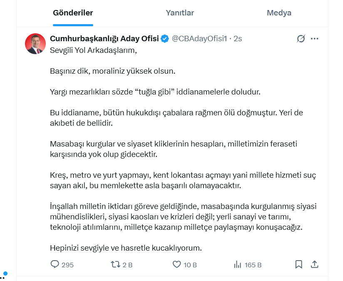Image resolution: width=343 pixels, height=281 pixels.
Task: Open tweet analytics with the bar chart icon
Action: point(237,264)
